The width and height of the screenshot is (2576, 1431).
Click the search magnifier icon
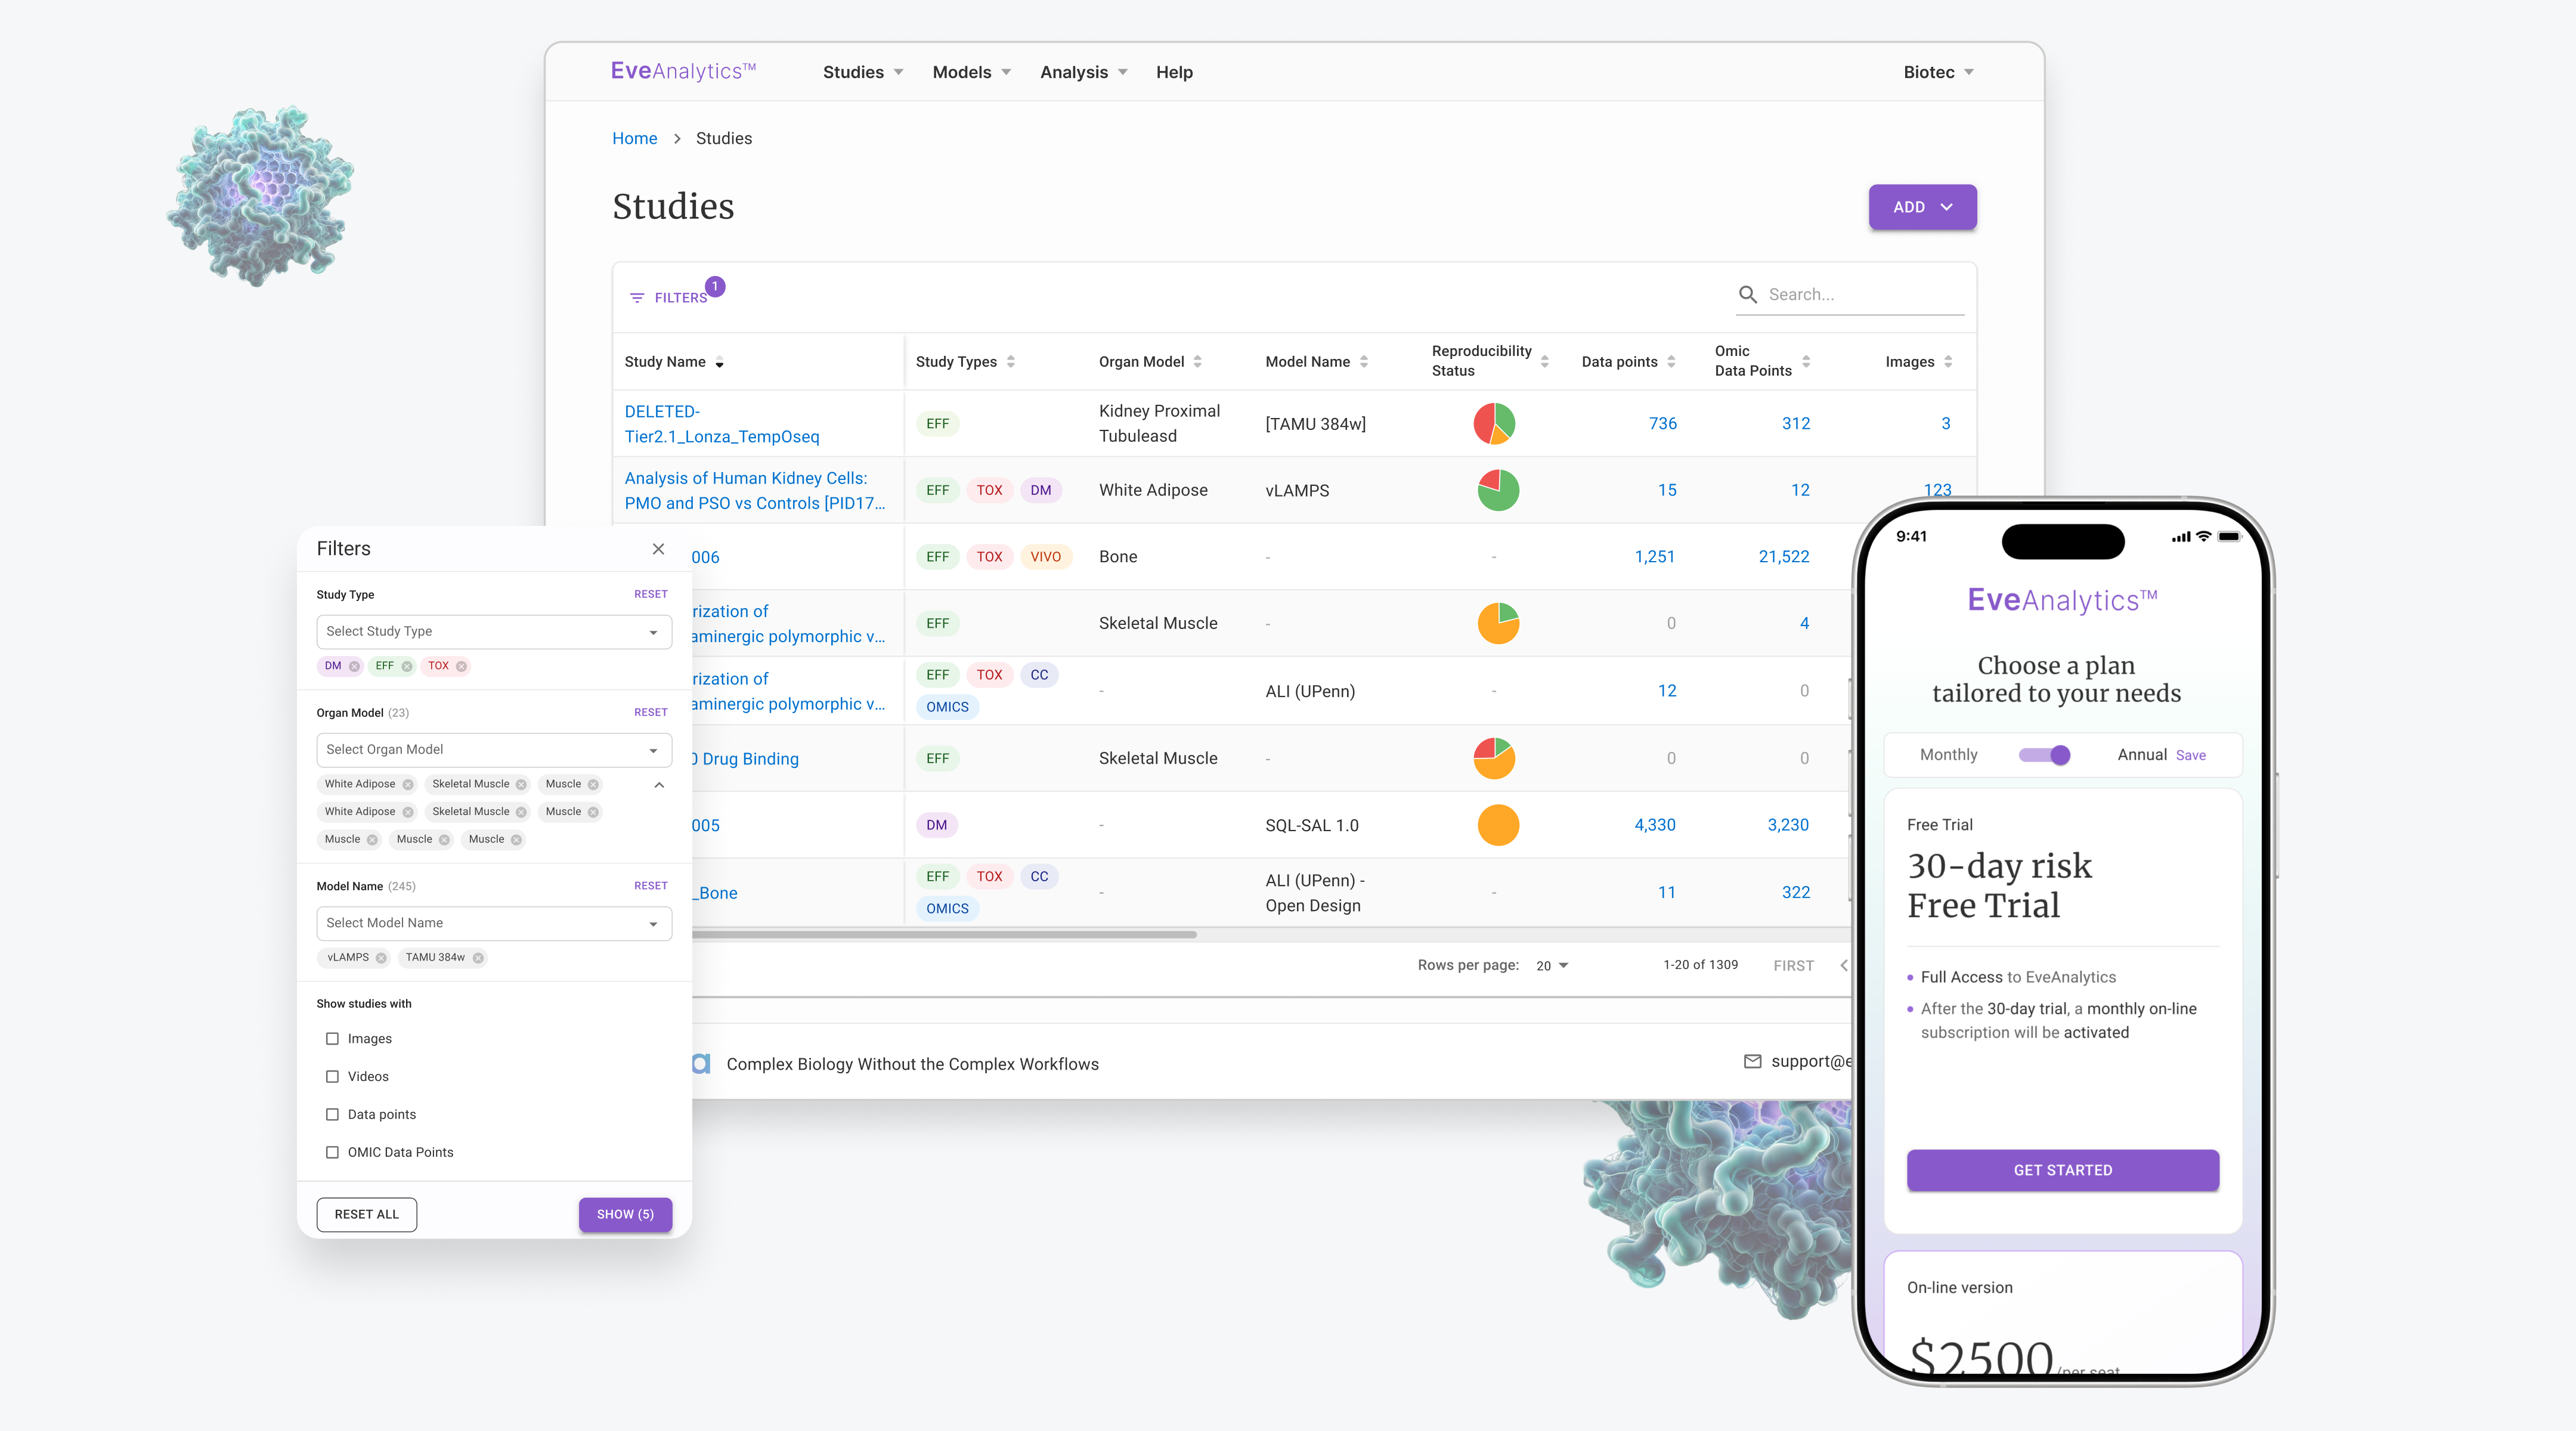[x=1747, y=295]
